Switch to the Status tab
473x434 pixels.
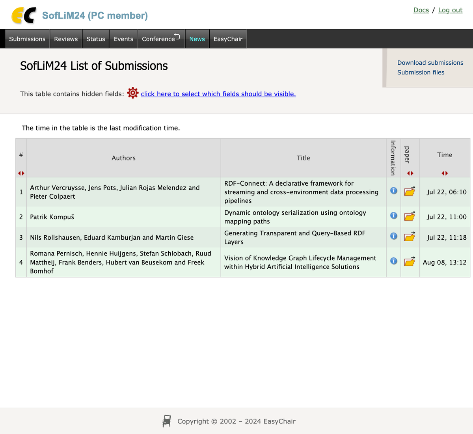click(95, 39)
